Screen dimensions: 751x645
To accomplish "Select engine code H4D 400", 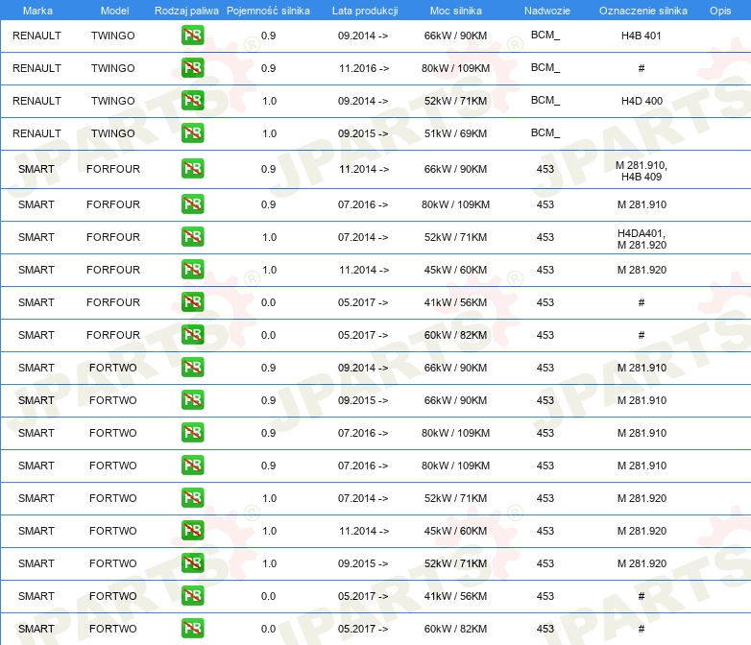I will 642,101.
